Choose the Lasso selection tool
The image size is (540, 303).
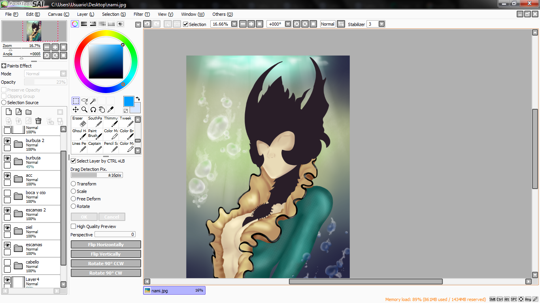(84, 101)
